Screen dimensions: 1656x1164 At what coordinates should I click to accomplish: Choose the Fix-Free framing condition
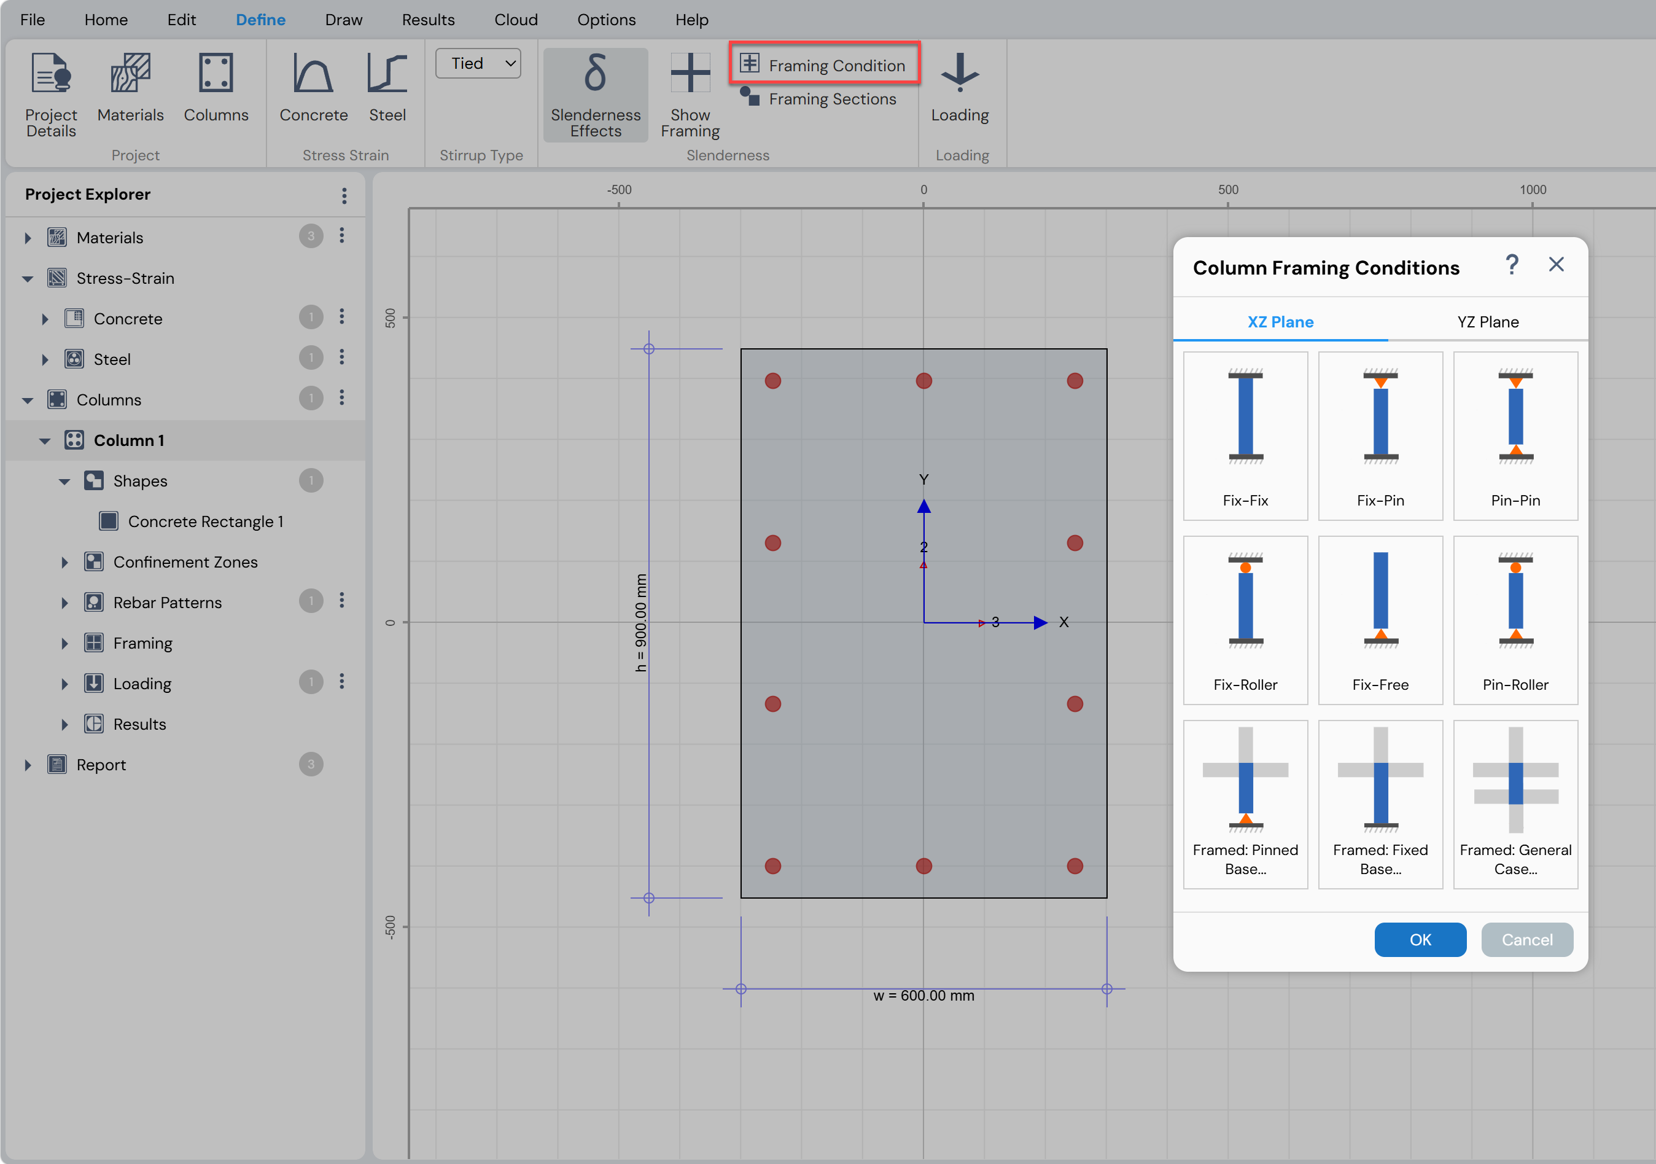(x=1380, y=620)
